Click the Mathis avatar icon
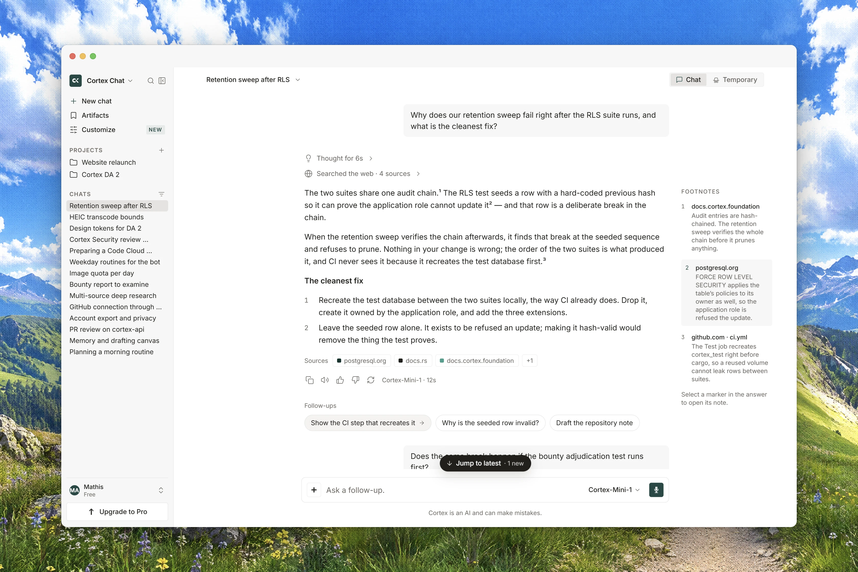The width and height of the screenshot is (858, 572). [74, 490]
